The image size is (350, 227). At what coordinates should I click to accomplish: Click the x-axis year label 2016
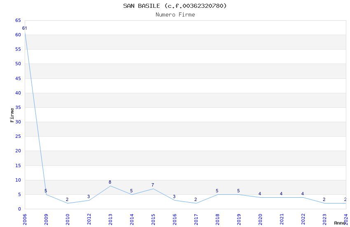pyautogui.click(x=175, y=220)
